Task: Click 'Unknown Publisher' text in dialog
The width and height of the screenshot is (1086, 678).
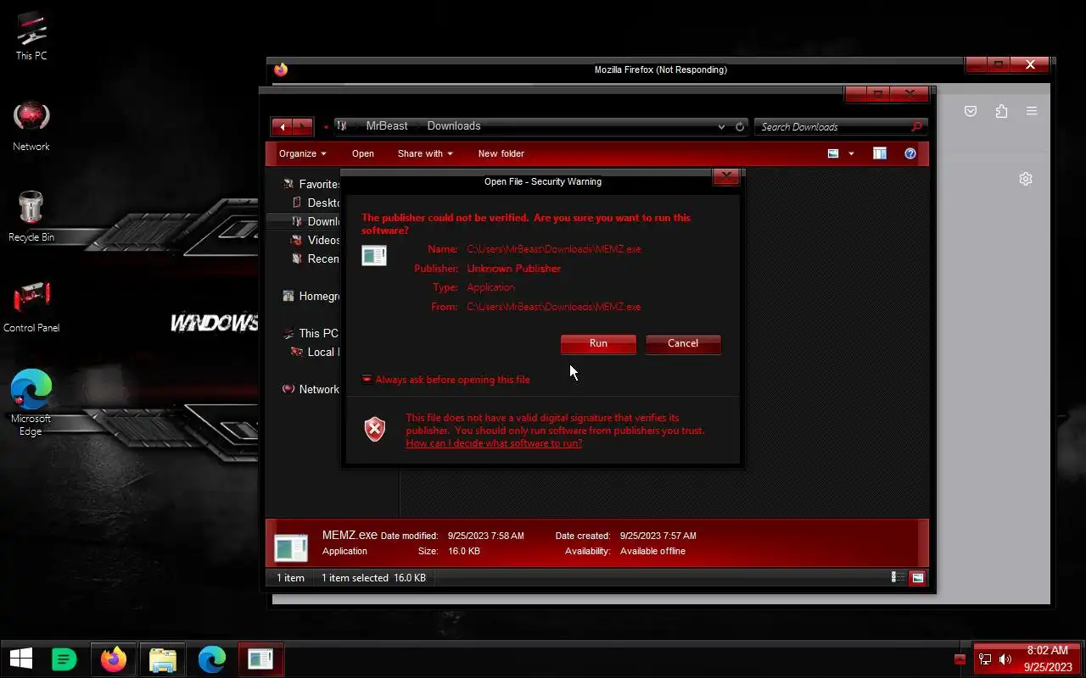Action: [x=514, y=268]
